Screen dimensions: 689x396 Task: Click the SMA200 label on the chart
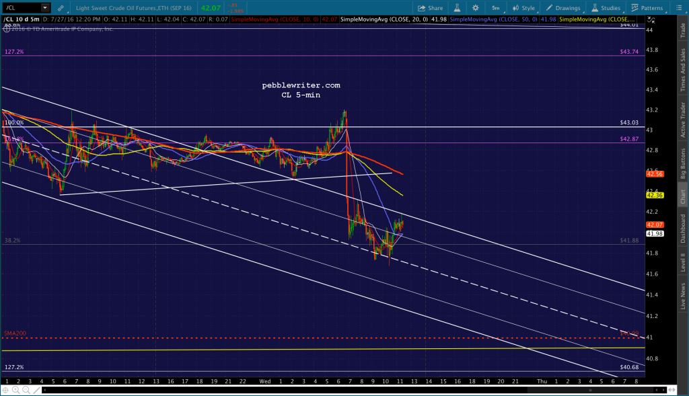[15, 333]
